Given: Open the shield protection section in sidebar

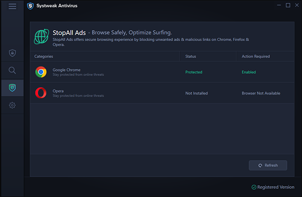Looking at the screenshot, I should click(12, 53).
